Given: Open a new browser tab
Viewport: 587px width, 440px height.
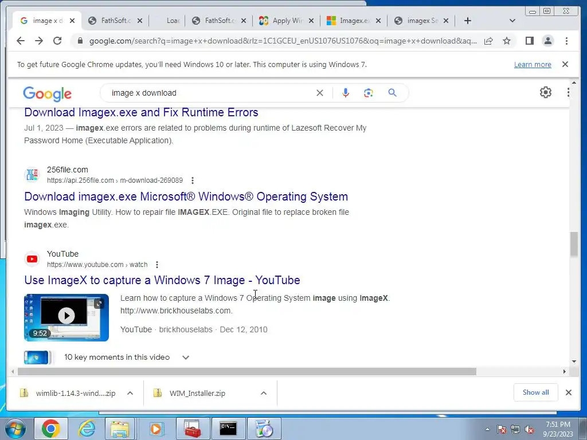Looking at the screenshot, I should point(468,21).
